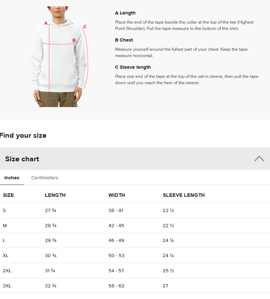Click the red A length marker

[x=46, y=23]
